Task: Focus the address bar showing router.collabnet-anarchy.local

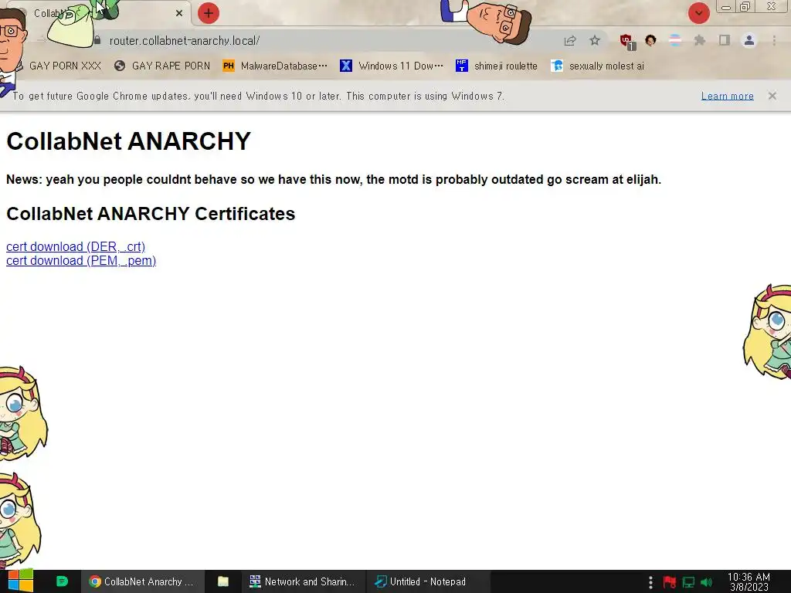Action: (323, 40)
